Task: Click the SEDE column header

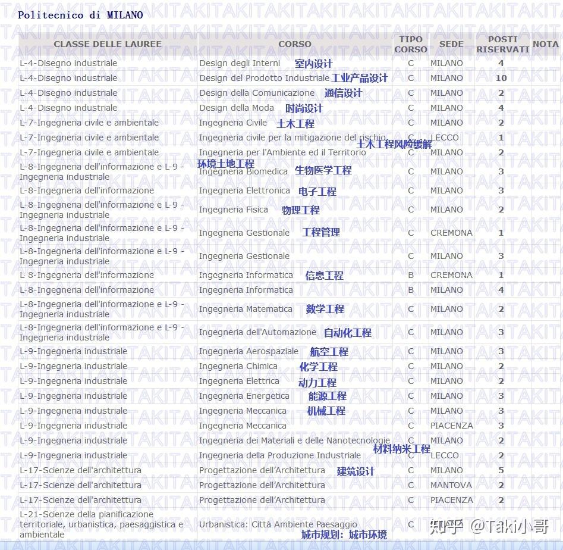Action: pyautogui.click(x=451, y=43)
